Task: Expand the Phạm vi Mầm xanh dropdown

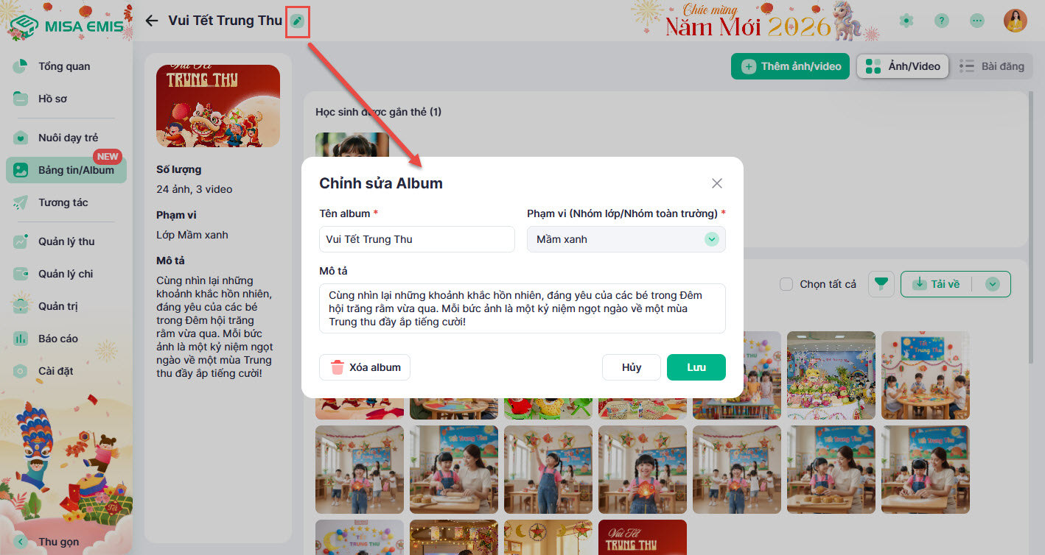Action: click(x=626, y=239)
